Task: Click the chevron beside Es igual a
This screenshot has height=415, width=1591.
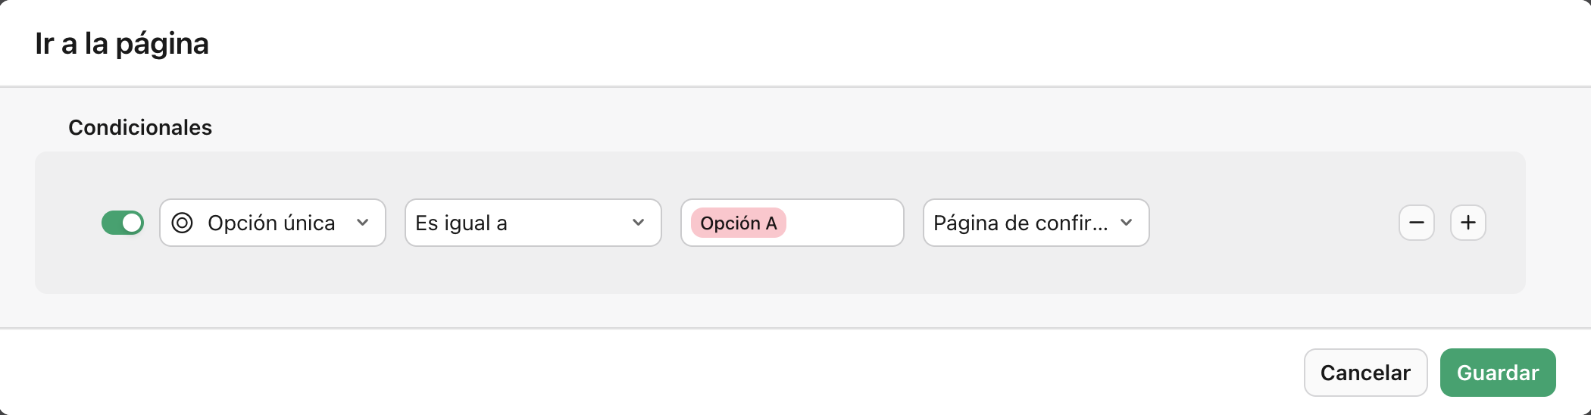Action: (638, 223)
